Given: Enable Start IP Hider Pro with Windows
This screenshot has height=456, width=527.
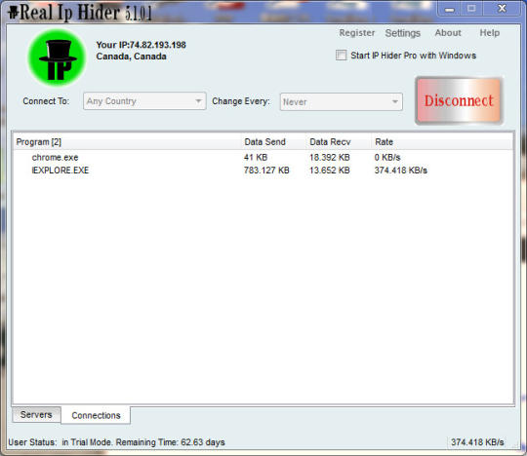Looking at the screenshot, I should point(341,55).
